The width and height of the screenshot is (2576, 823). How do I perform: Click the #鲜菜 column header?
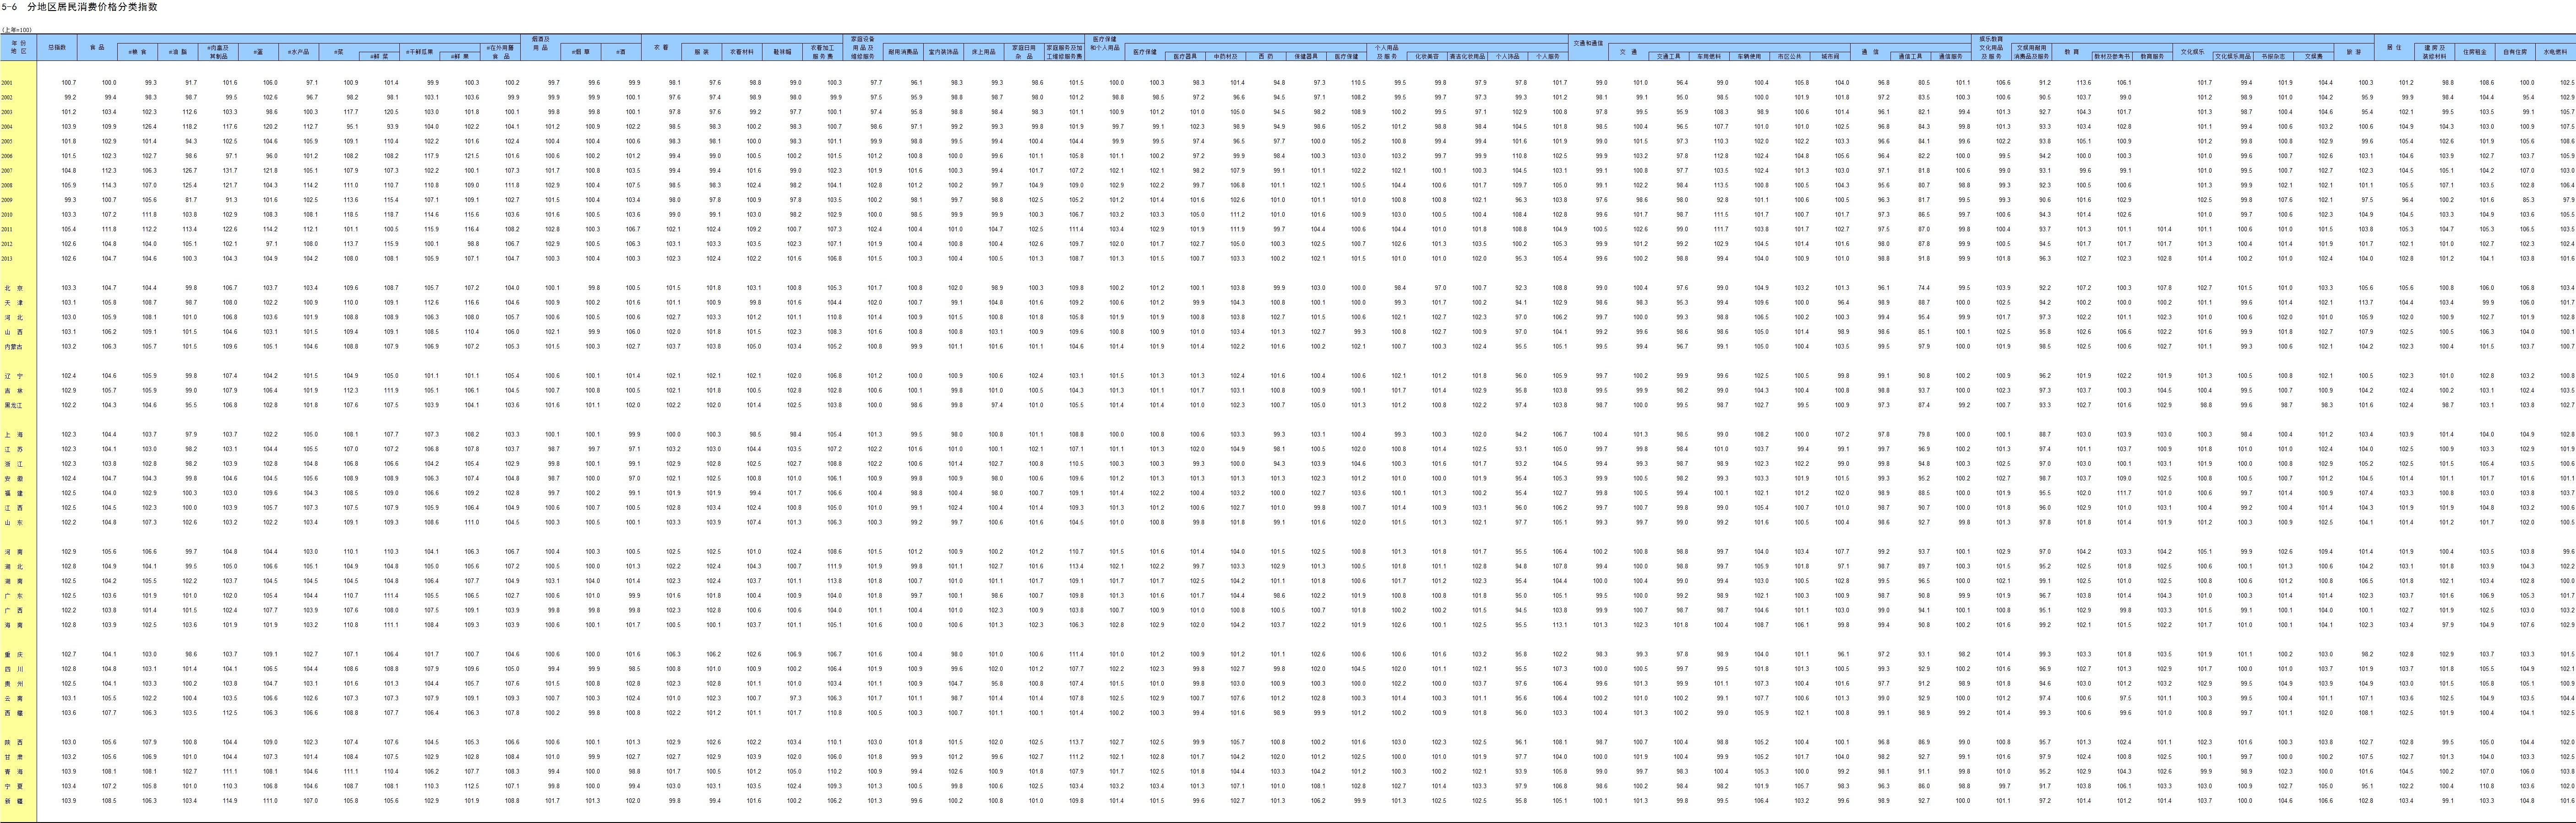pyautogui.click(x=379, y=56)
